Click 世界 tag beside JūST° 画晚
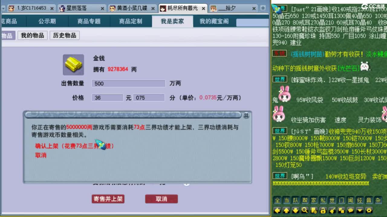The image size is (387, 217). (x=280, y=131)
